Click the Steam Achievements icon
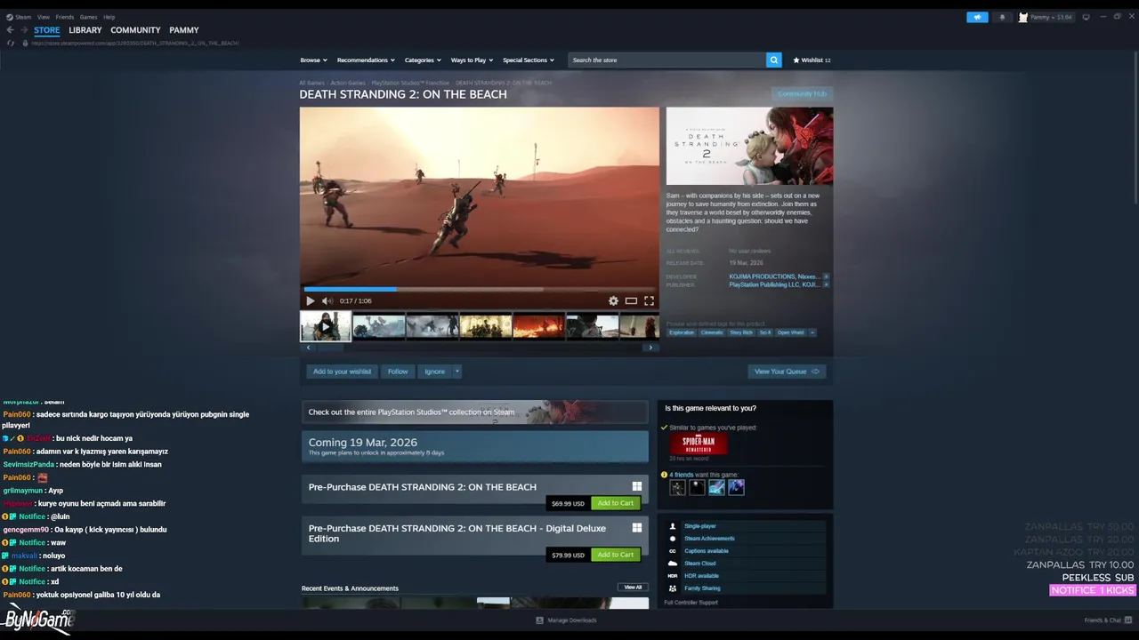 (673, 539)
